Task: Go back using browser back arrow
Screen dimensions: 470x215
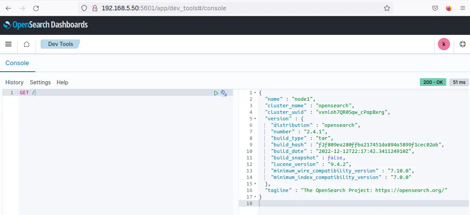Action: pos(8,8)
